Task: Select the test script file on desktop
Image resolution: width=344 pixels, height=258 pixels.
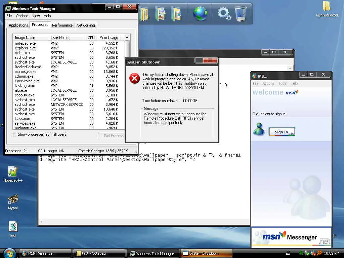Action: (13, 229)
